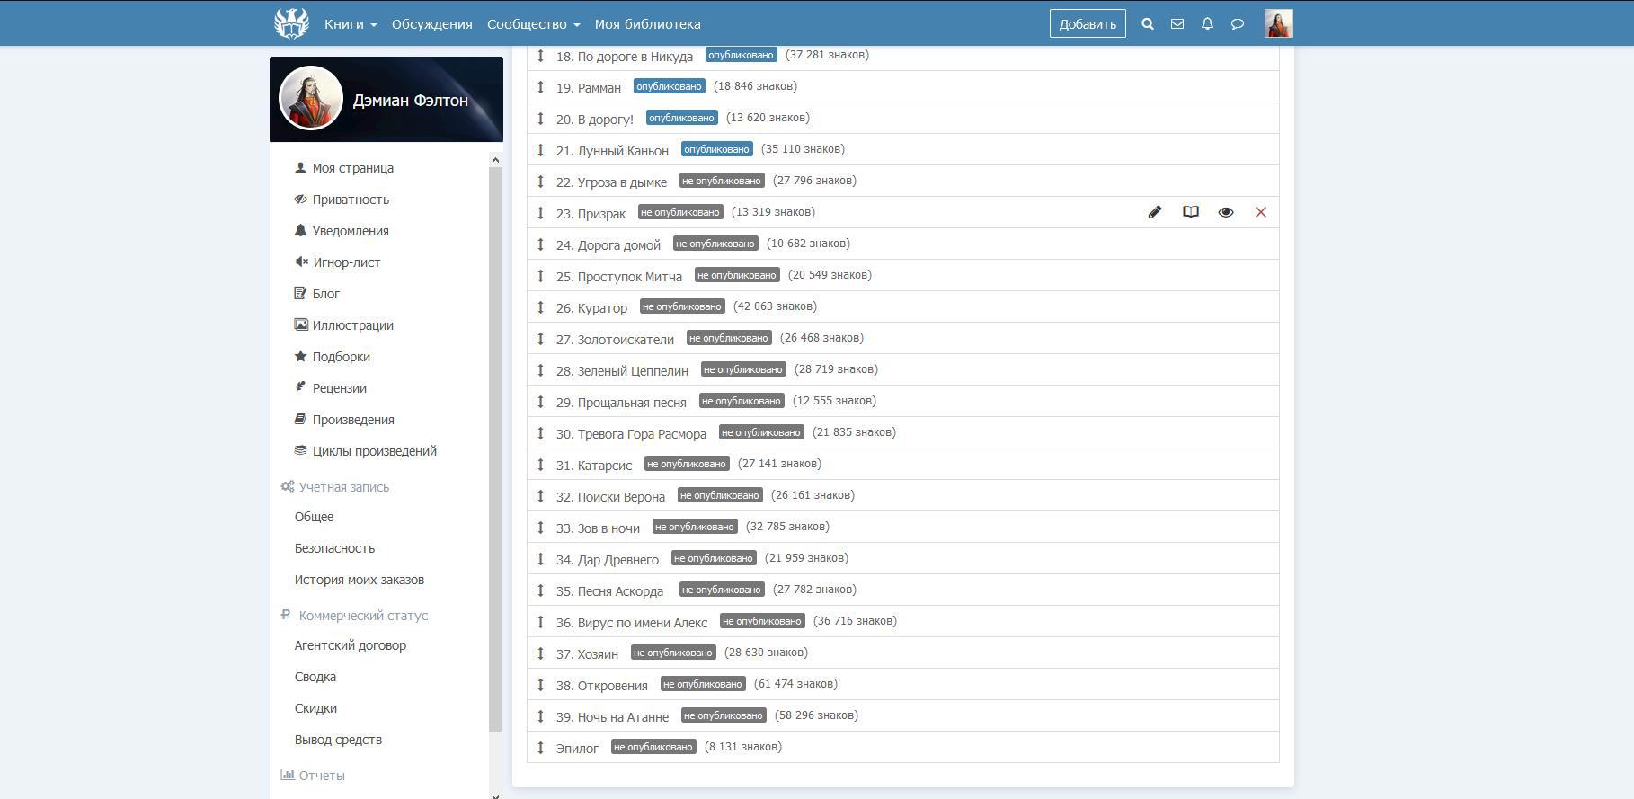
Task: Toggle the не опубликовано badge on Эпилог
Action: pos(653,747)
